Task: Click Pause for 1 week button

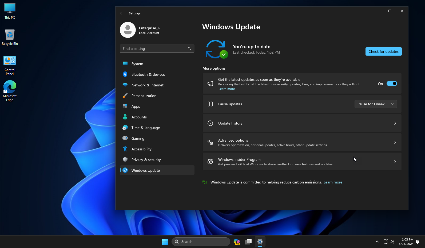Action: (371, 104)
